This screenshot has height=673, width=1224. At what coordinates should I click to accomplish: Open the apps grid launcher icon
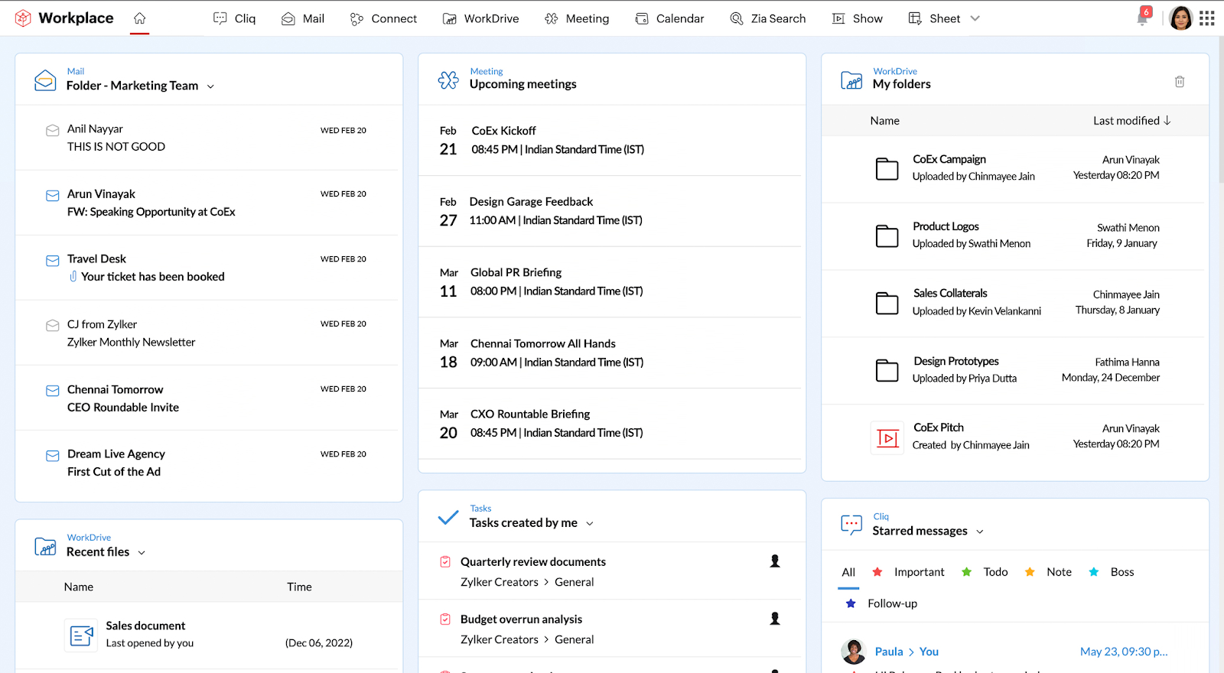click(x=1207, y=18)
